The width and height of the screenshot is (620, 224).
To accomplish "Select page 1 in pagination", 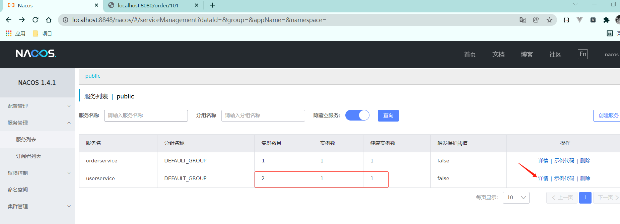I will click(585, 198).
